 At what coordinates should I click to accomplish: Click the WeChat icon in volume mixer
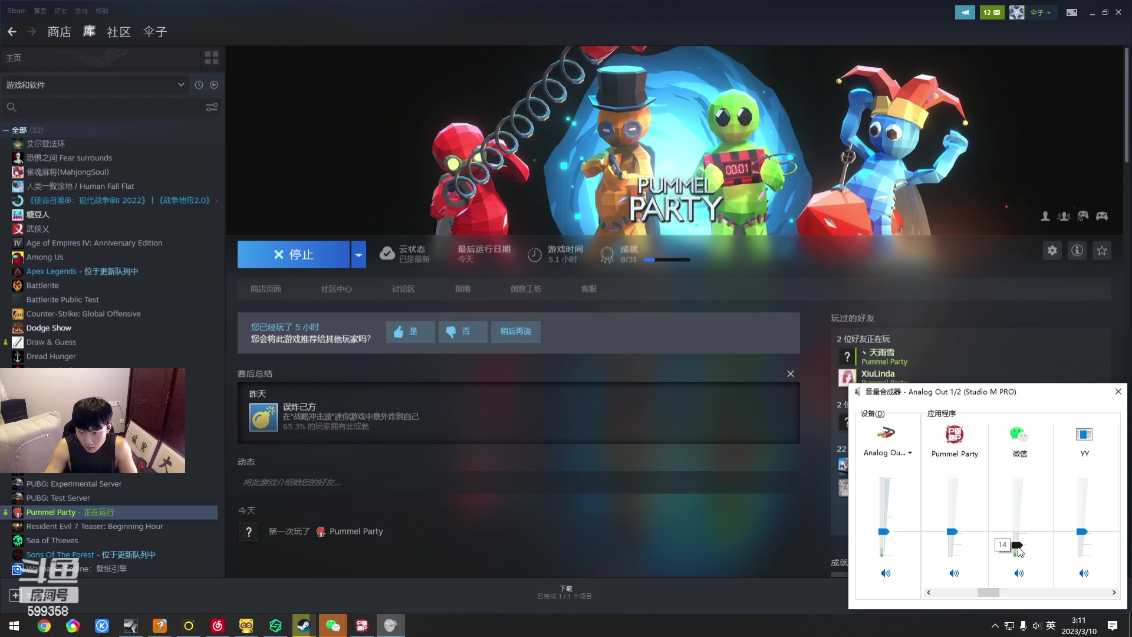coord(1019,435)
